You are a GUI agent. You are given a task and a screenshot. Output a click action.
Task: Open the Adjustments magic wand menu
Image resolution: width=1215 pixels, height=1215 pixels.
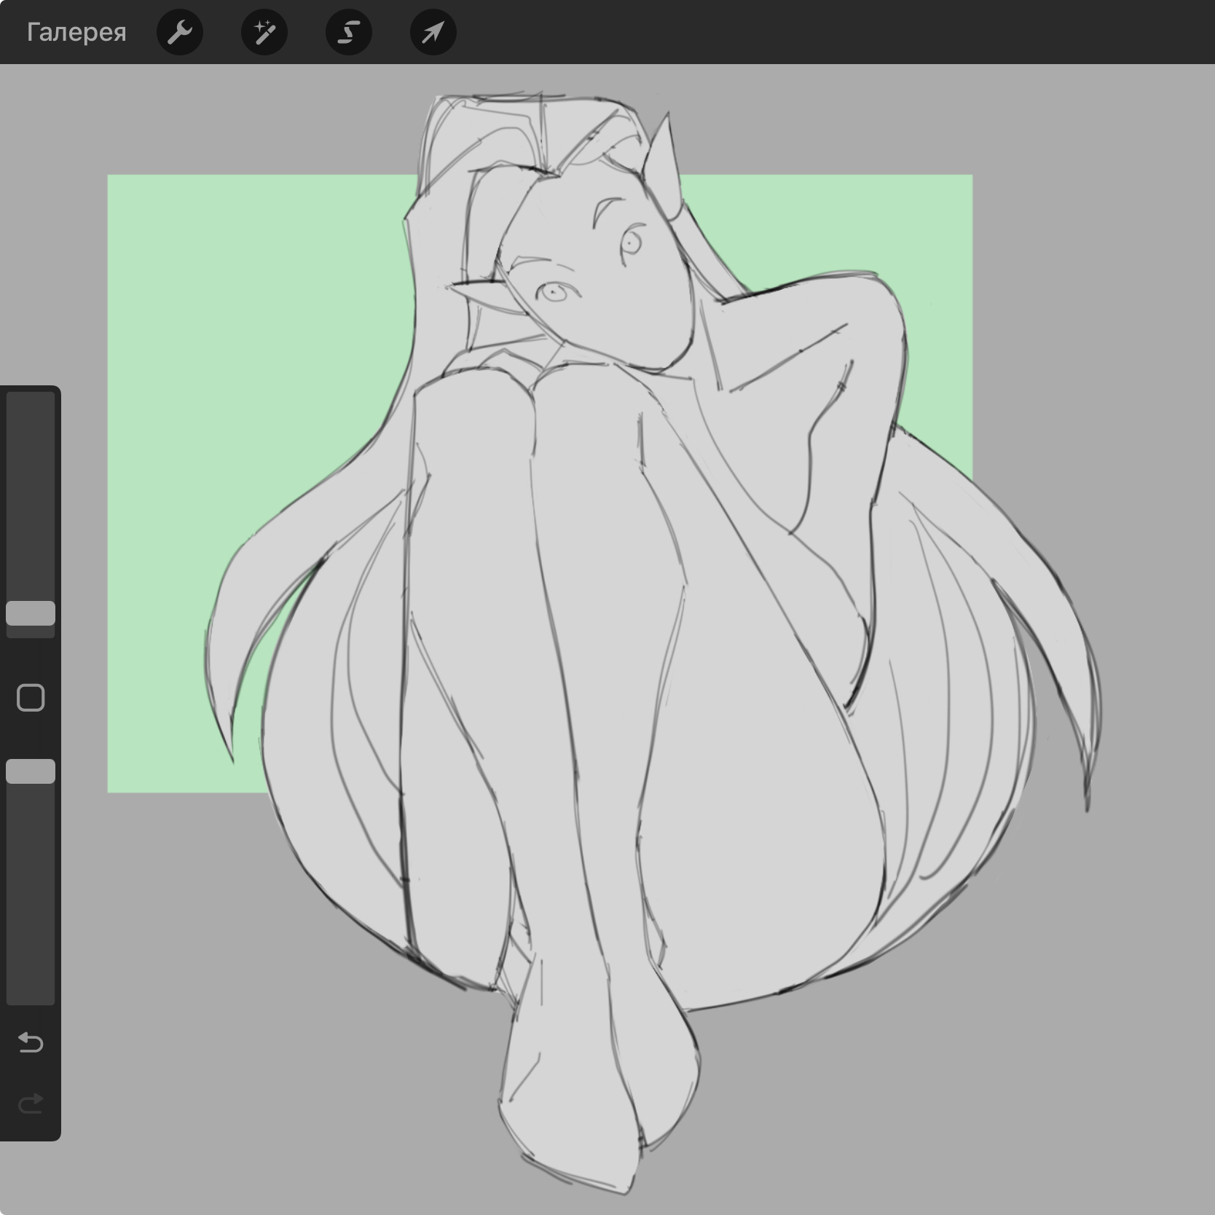coord(264,32)
